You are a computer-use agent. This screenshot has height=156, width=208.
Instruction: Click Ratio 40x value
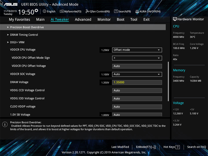coord(175,59)
